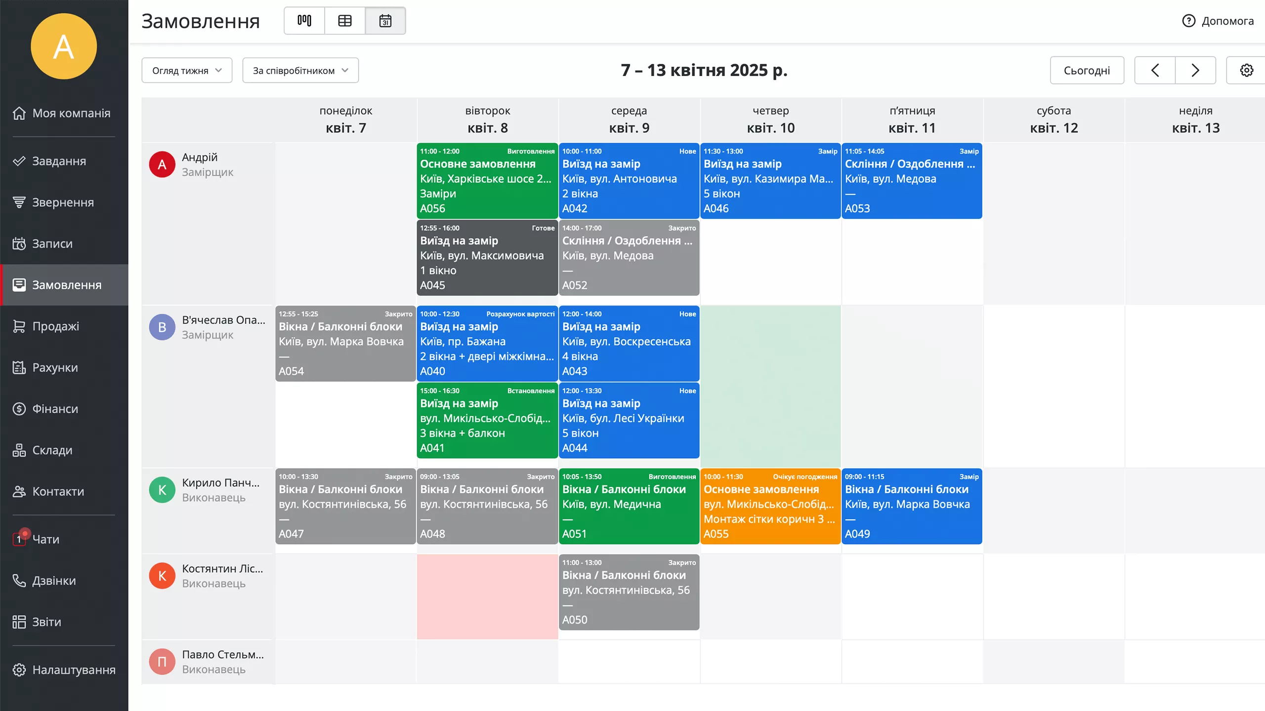The height and width of the screenshot is (711, 1265).
Task: Open Завдання in the sidebar
Action: pos(59,161)
